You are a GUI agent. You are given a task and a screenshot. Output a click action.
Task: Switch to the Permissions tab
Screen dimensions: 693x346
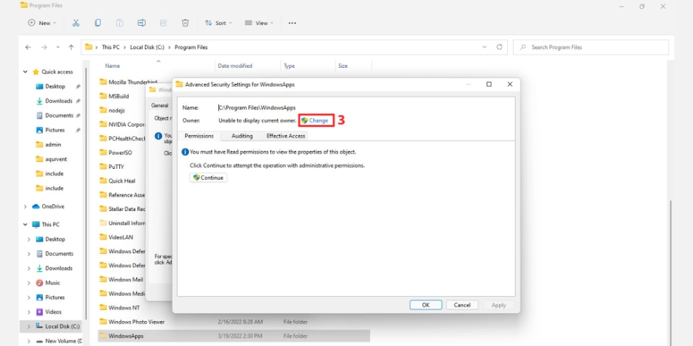coord(199,136)
